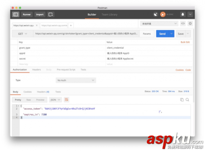Open manage environments gear icon
This screenshot has height=151, width=205.
pyautogui.click(x=190, y=24)
